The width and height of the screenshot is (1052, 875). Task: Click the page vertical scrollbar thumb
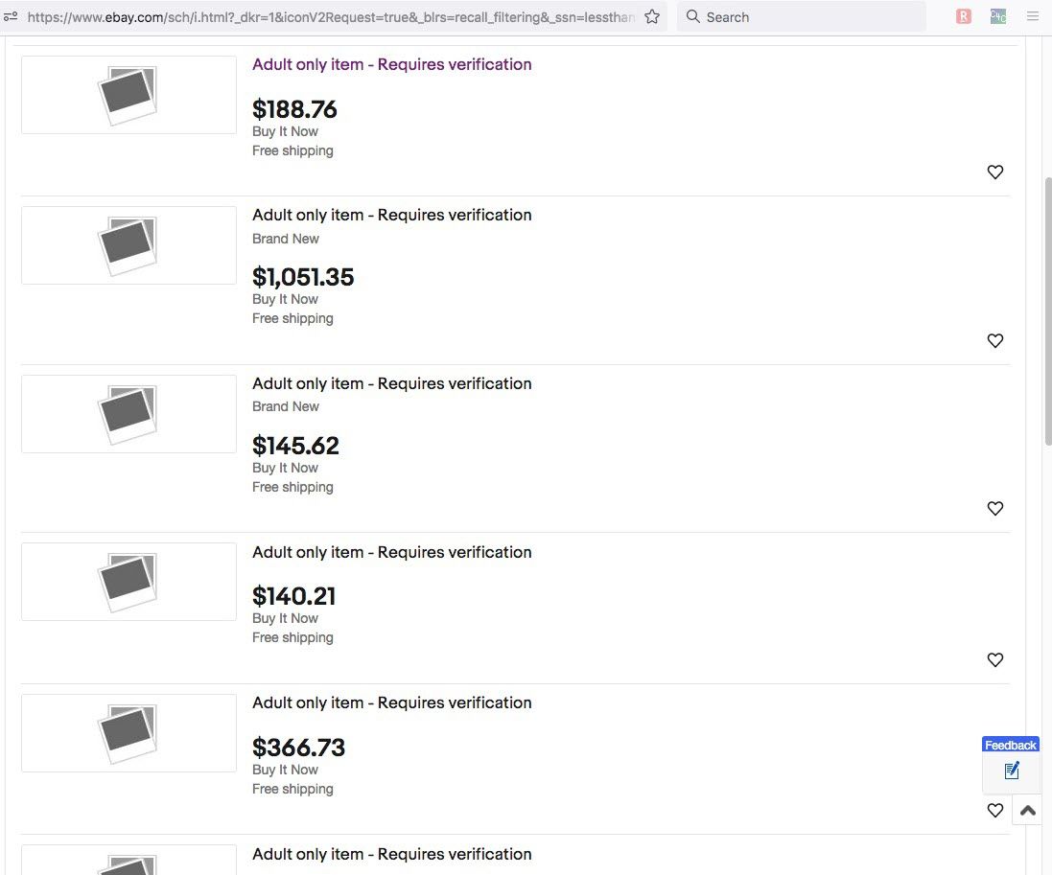[1048, 311]
